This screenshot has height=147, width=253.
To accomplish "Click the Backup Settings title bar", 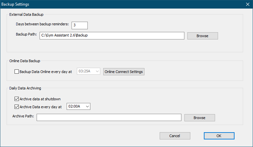I will click(x=99, y=4).
